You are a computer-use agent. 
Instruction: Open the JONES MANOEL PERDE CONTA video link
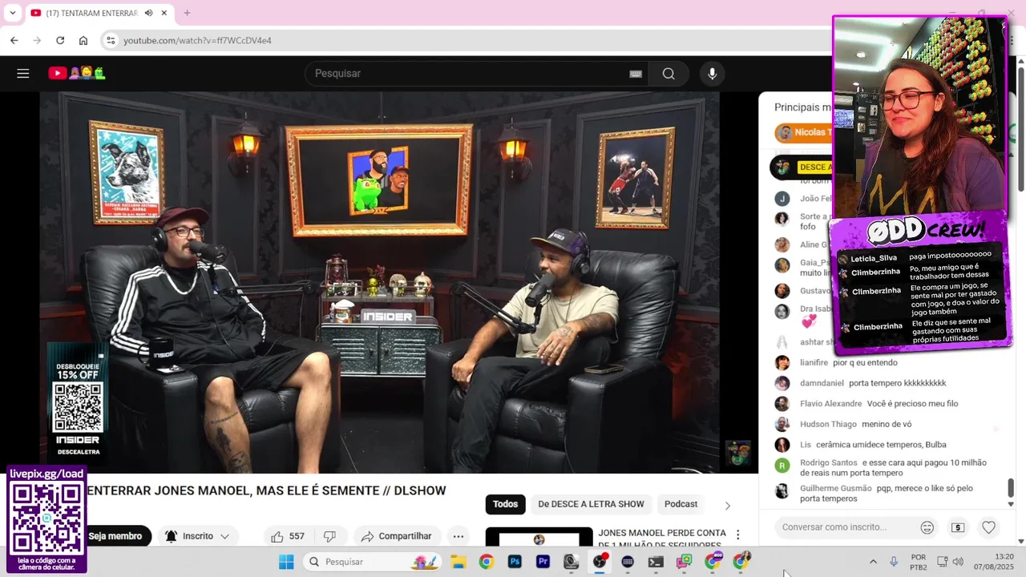tap(661, 539)
